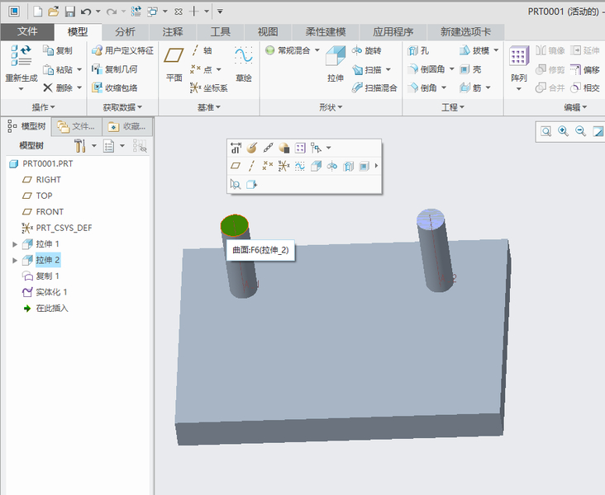Start the Sketch (草绘) tool in ribbon

[244, 64]
